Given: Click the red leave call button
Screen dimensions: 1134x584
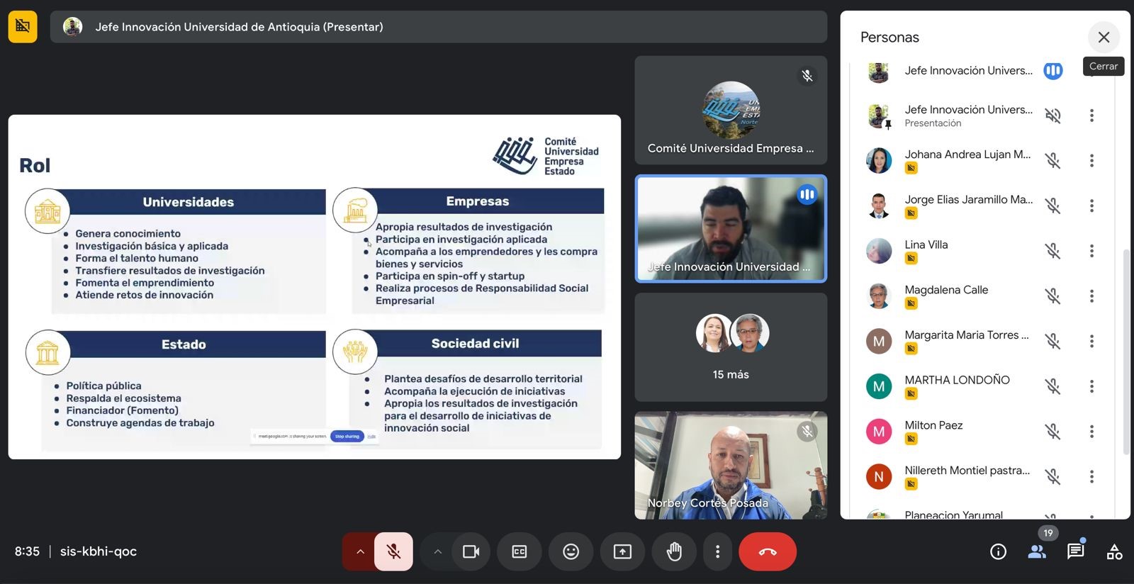Looking at the screenshot, I should tap(768, 551).
